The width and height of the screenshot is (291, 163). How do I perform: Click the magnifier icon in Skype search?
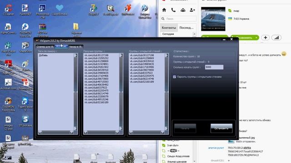point(163,19)
